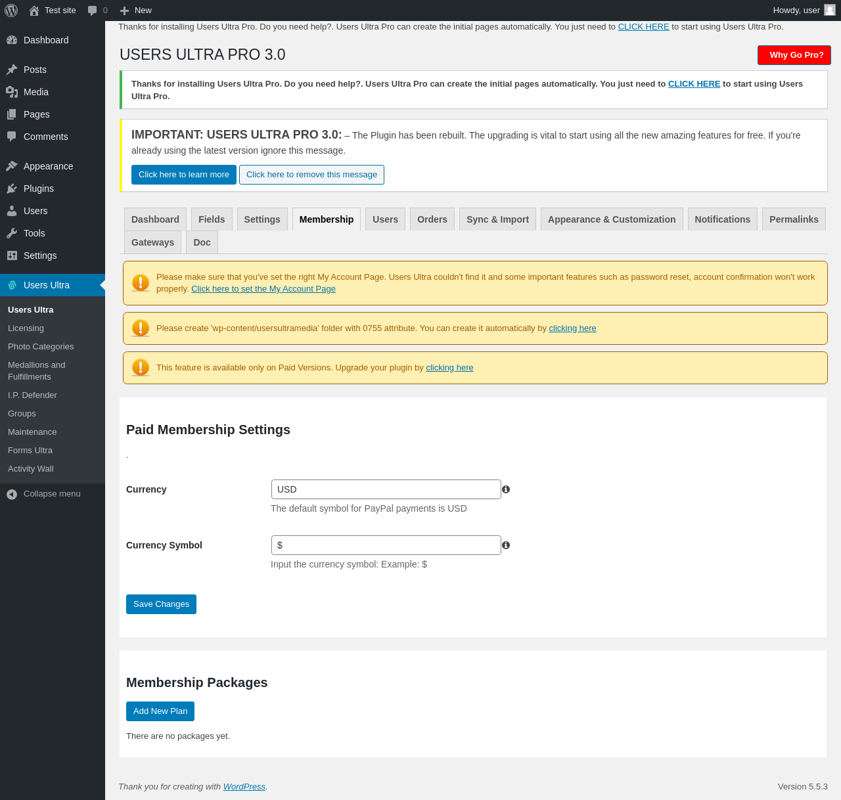Open the WordPress link in footer

coord(244,787)
